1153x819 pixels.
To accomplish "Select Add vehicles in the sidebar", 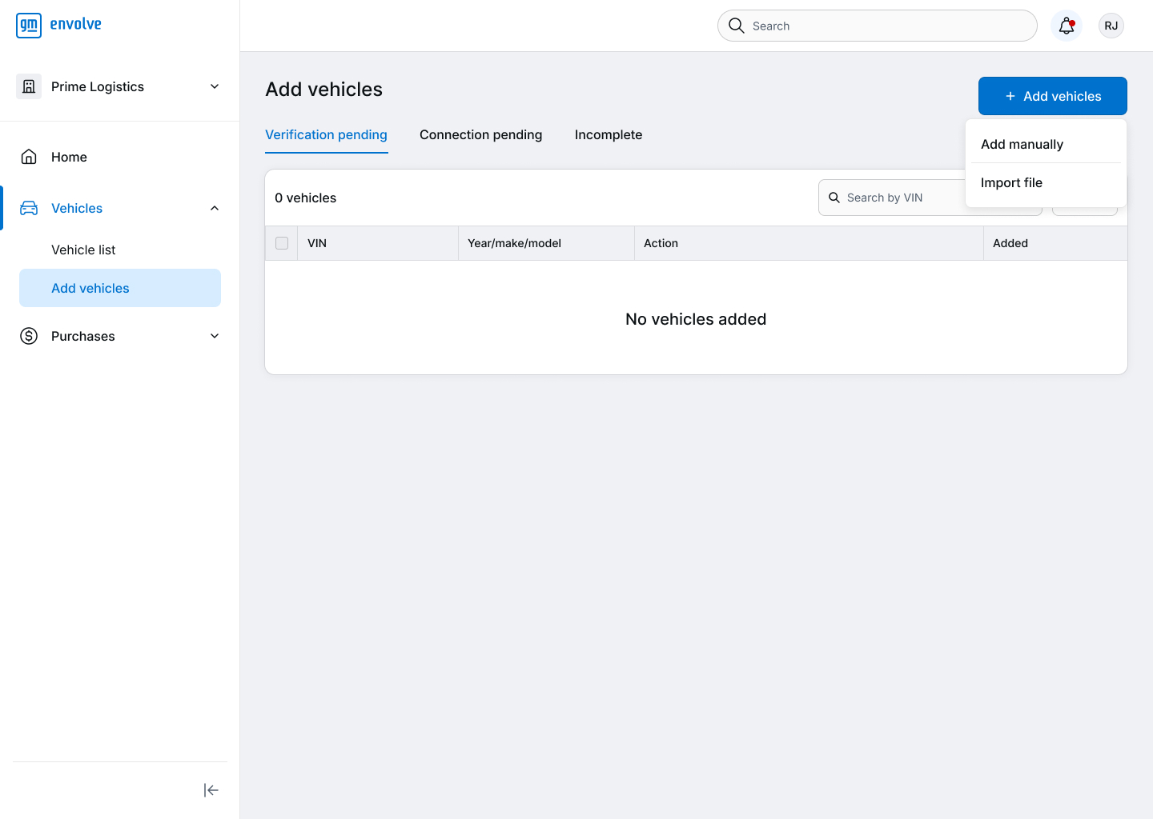I will [120, 288].
